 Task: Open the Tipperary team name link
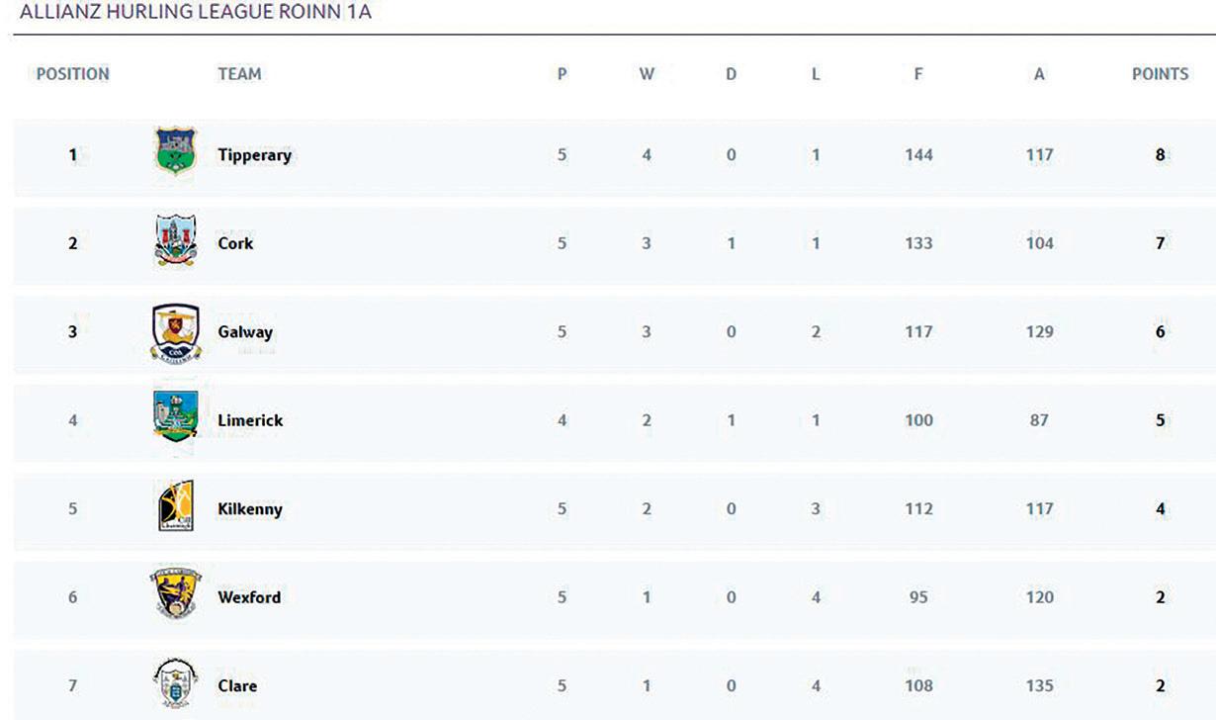click(254, 155)
